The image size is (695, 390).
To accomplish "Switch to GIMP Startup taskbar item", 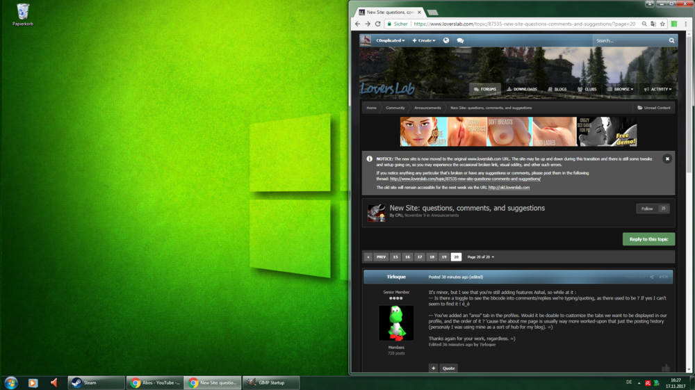I will pos(271,382).
